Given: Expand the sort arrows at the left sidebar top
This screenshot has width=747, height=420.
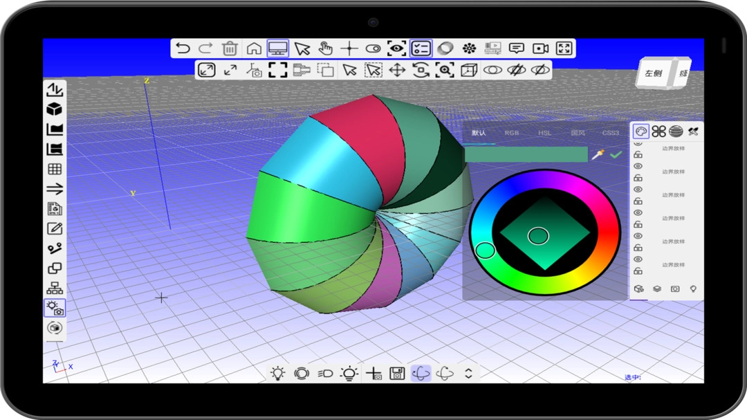Looking at the screenshot, I should point(54,89).
